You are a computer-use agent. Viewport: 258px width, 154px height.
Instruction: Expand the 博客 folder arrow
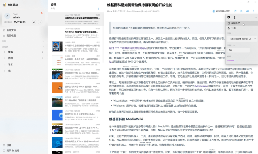[x=5, y=58]
